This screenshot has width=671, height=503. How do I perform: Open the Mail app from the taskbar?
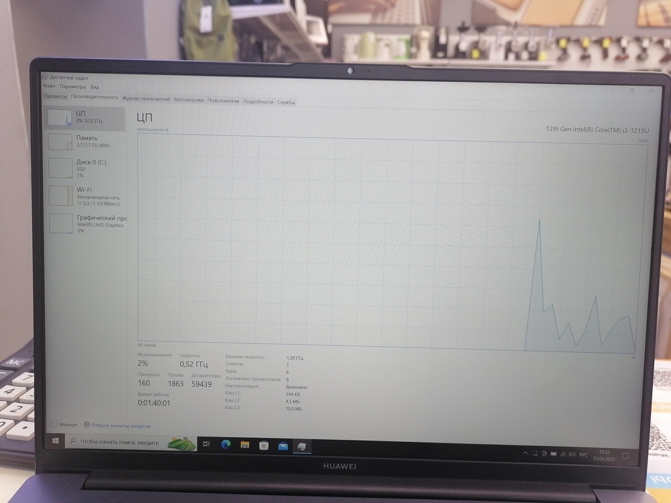[283, 446]
